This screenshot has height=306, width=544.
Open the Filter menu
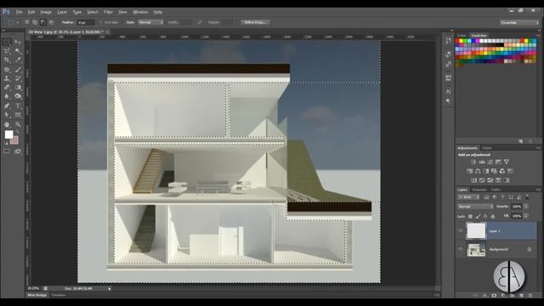(108, 12)
